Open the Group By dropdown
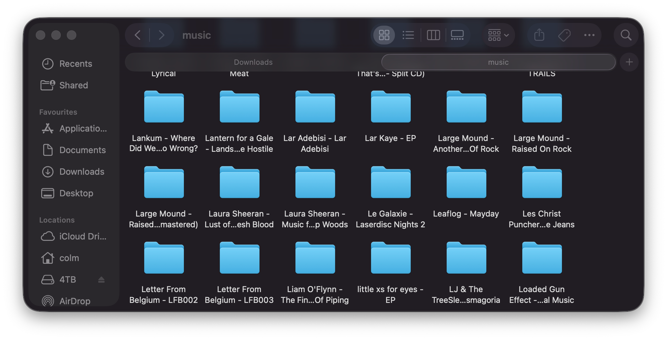The width and height of the screenshot is (667, 340). [x=498, y=35]
